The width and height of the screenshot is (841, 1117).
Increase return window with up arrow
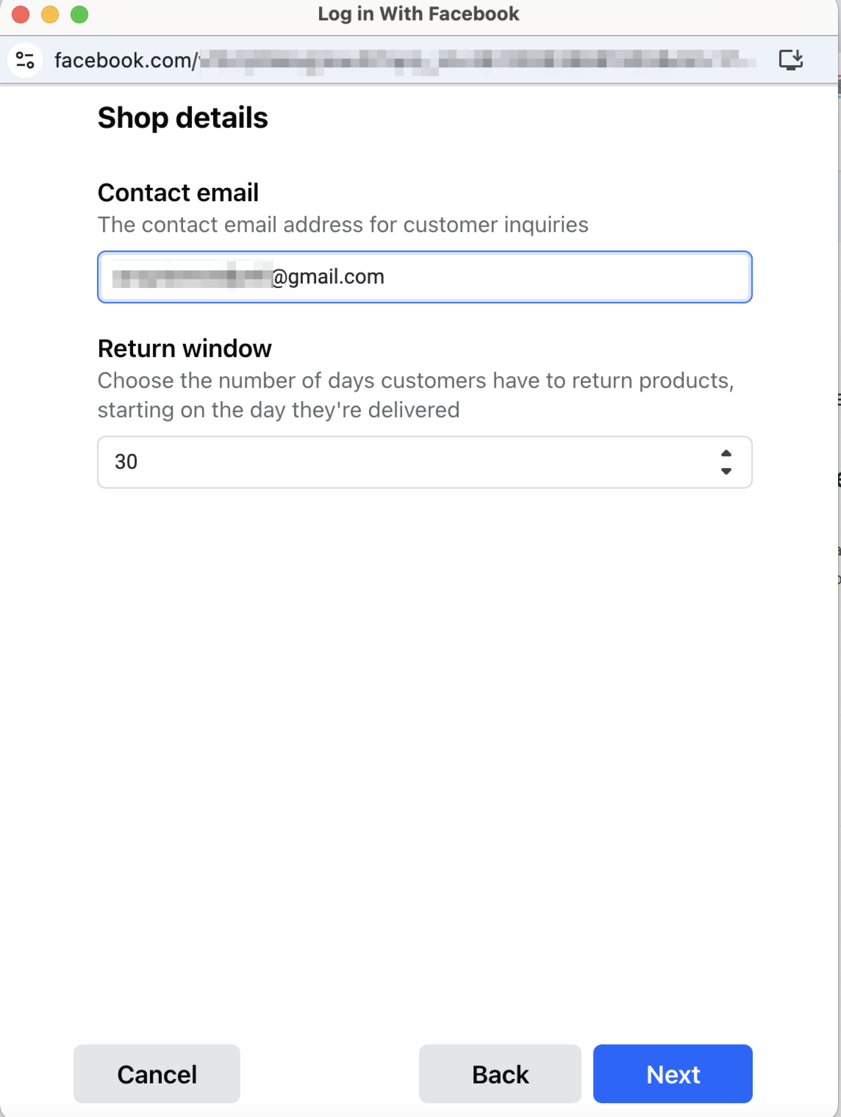(726, 453)
